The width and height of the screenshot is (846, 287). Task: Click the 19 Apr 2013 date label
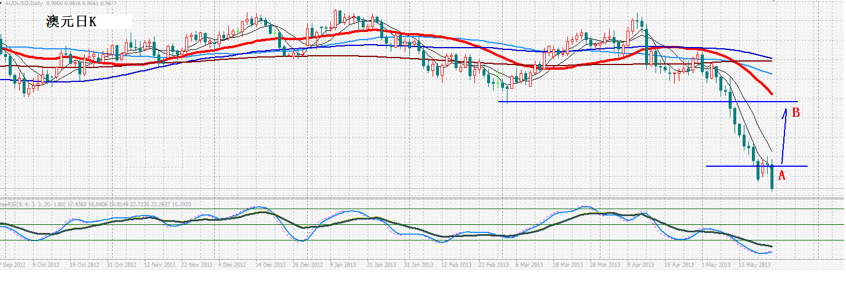click(679, 264)
